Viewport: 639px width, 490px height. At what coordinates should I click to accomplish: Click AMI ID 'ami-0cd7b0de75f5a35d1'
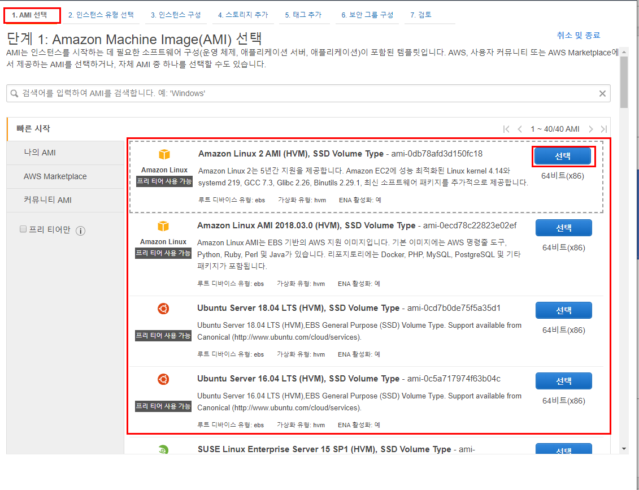point(454,308)
